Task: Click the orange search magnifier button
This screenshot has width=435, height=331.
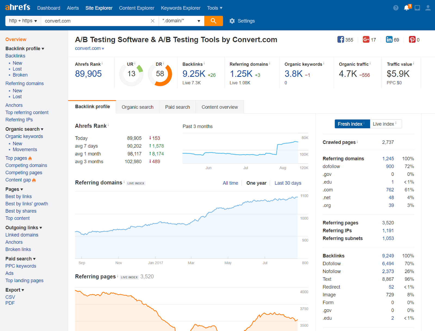Action: tap(213, 21)
